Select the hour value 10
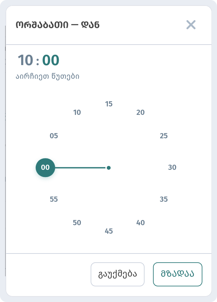This screenshot has width=217, height=302. (25, 60)
